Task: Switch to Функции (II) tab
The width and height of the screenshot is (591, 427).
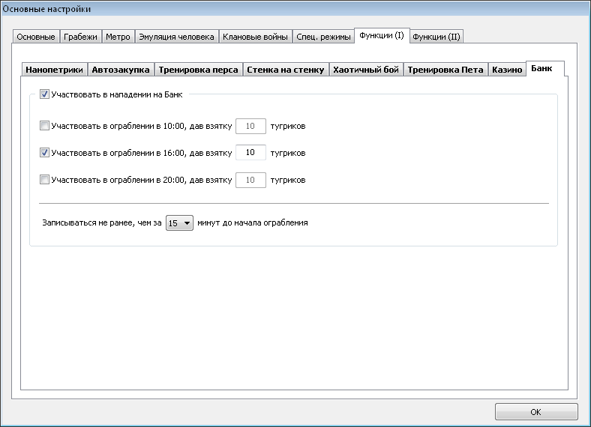Action: 436,37
